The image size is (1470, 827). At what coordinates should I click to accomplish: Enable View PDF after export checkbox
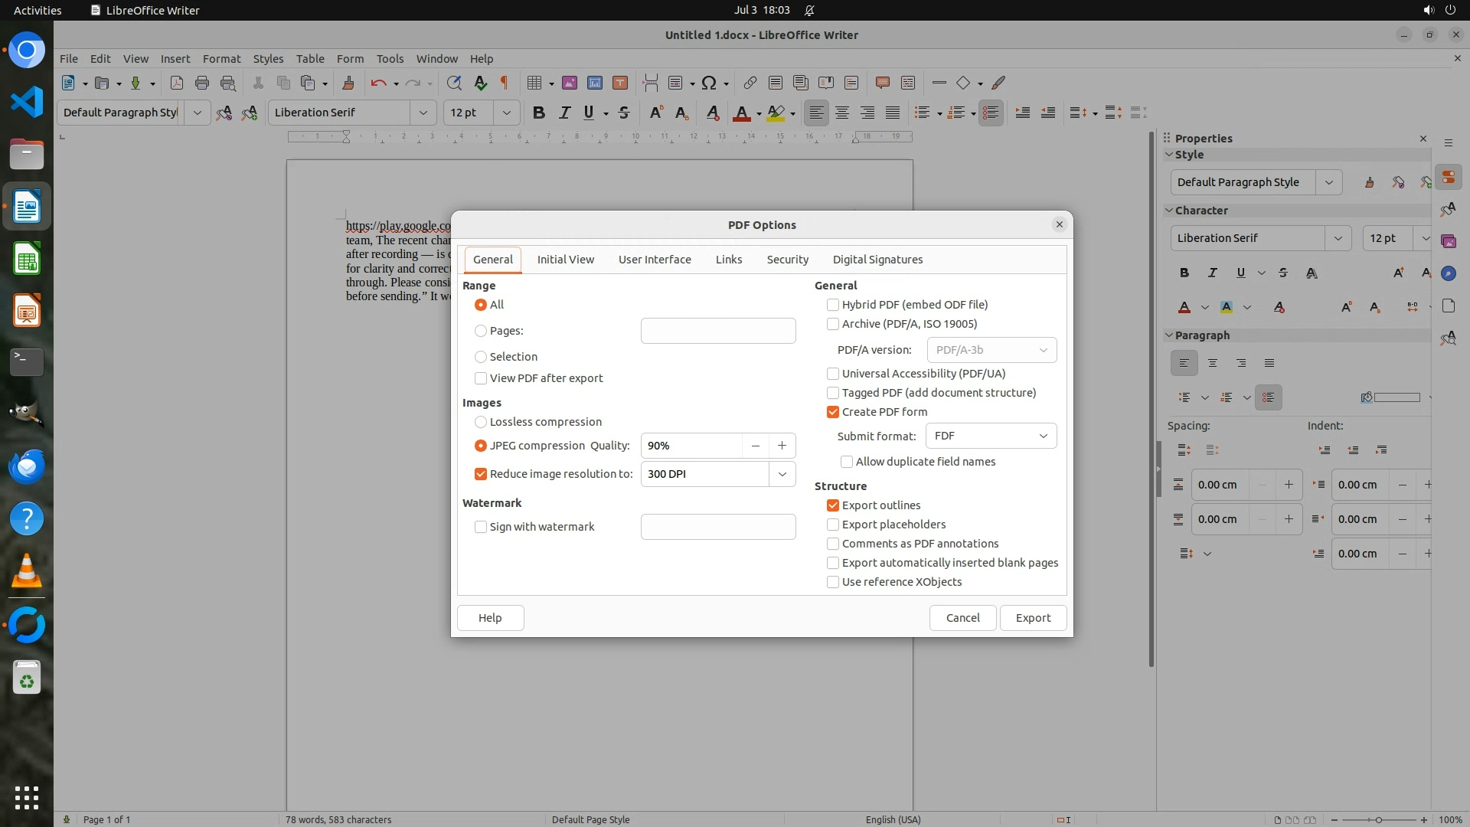[x=481, y=378]
